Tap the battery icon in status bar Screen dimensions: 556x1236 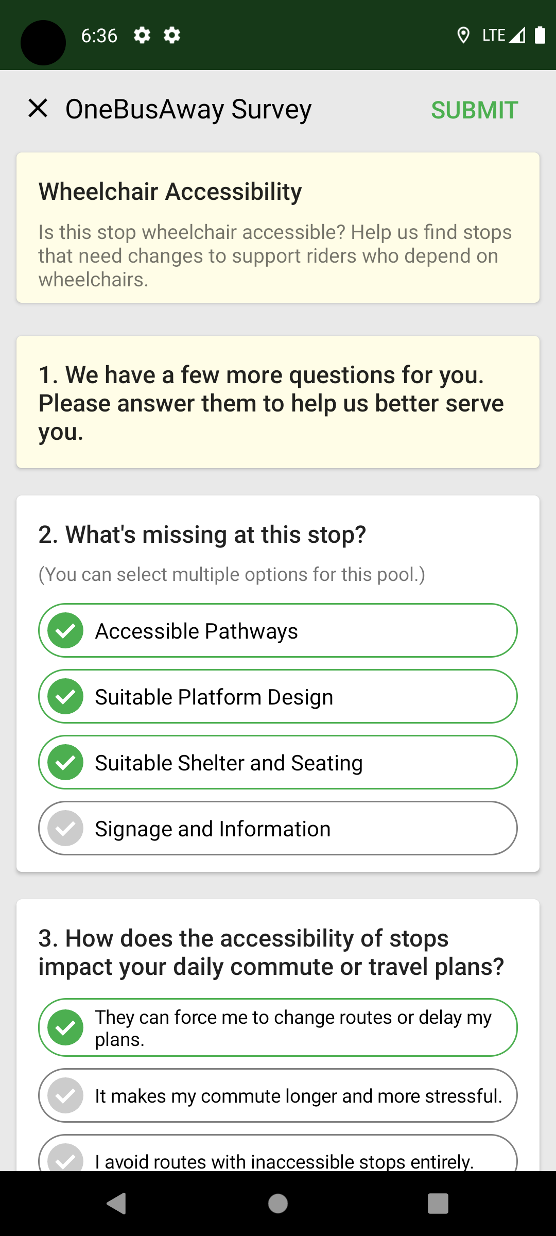point(540,36)
